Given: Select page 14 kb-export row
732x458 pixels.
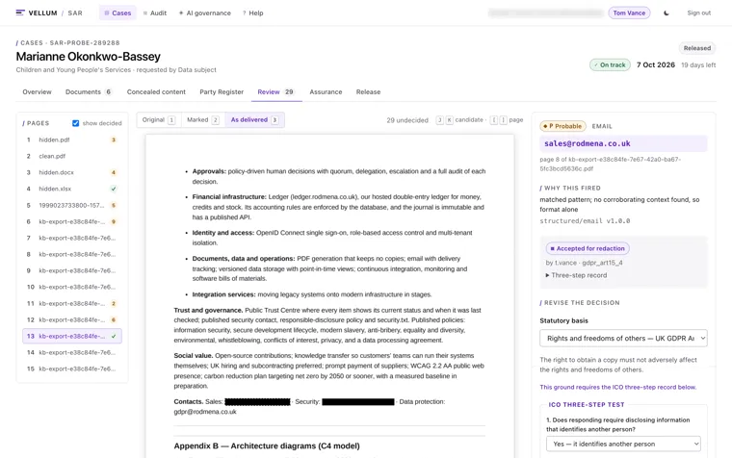Looking at the screenshot, I should [72, 352].
